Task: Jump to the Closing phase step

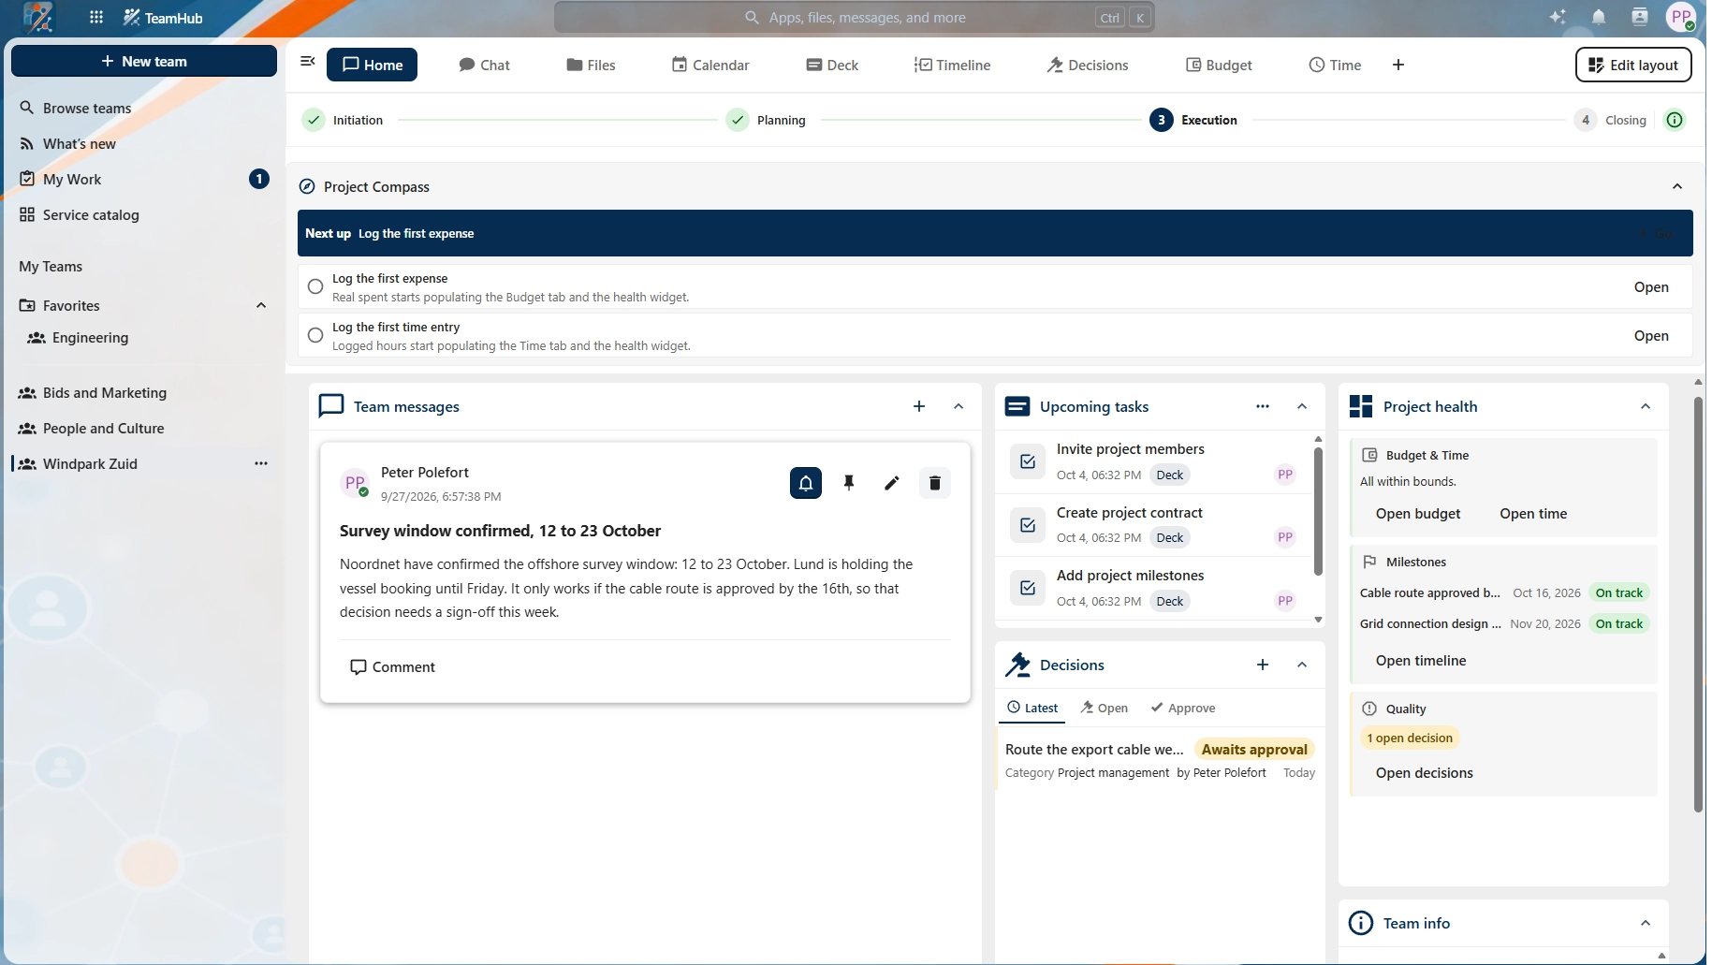Action: (x=1611, y=120)
